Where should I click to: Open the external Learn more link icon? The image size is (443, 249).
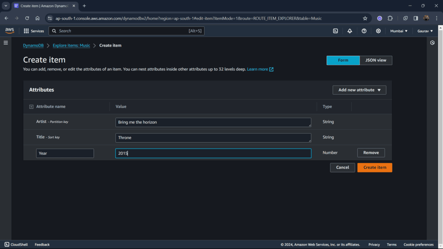(x=271, y=69)
